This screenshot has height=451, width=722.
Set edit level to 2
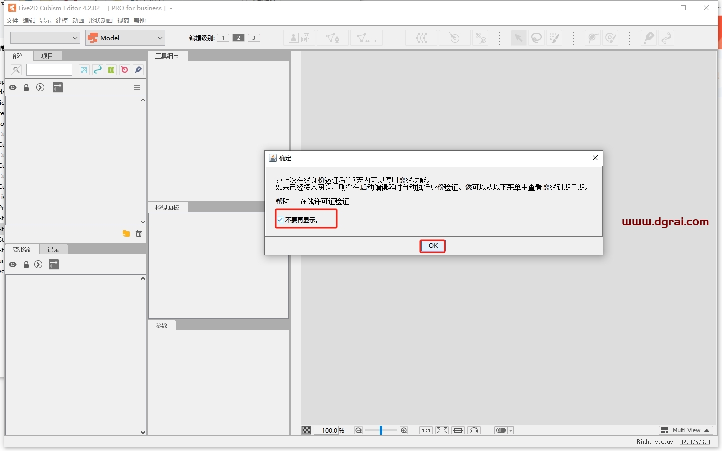coord(239,38)
